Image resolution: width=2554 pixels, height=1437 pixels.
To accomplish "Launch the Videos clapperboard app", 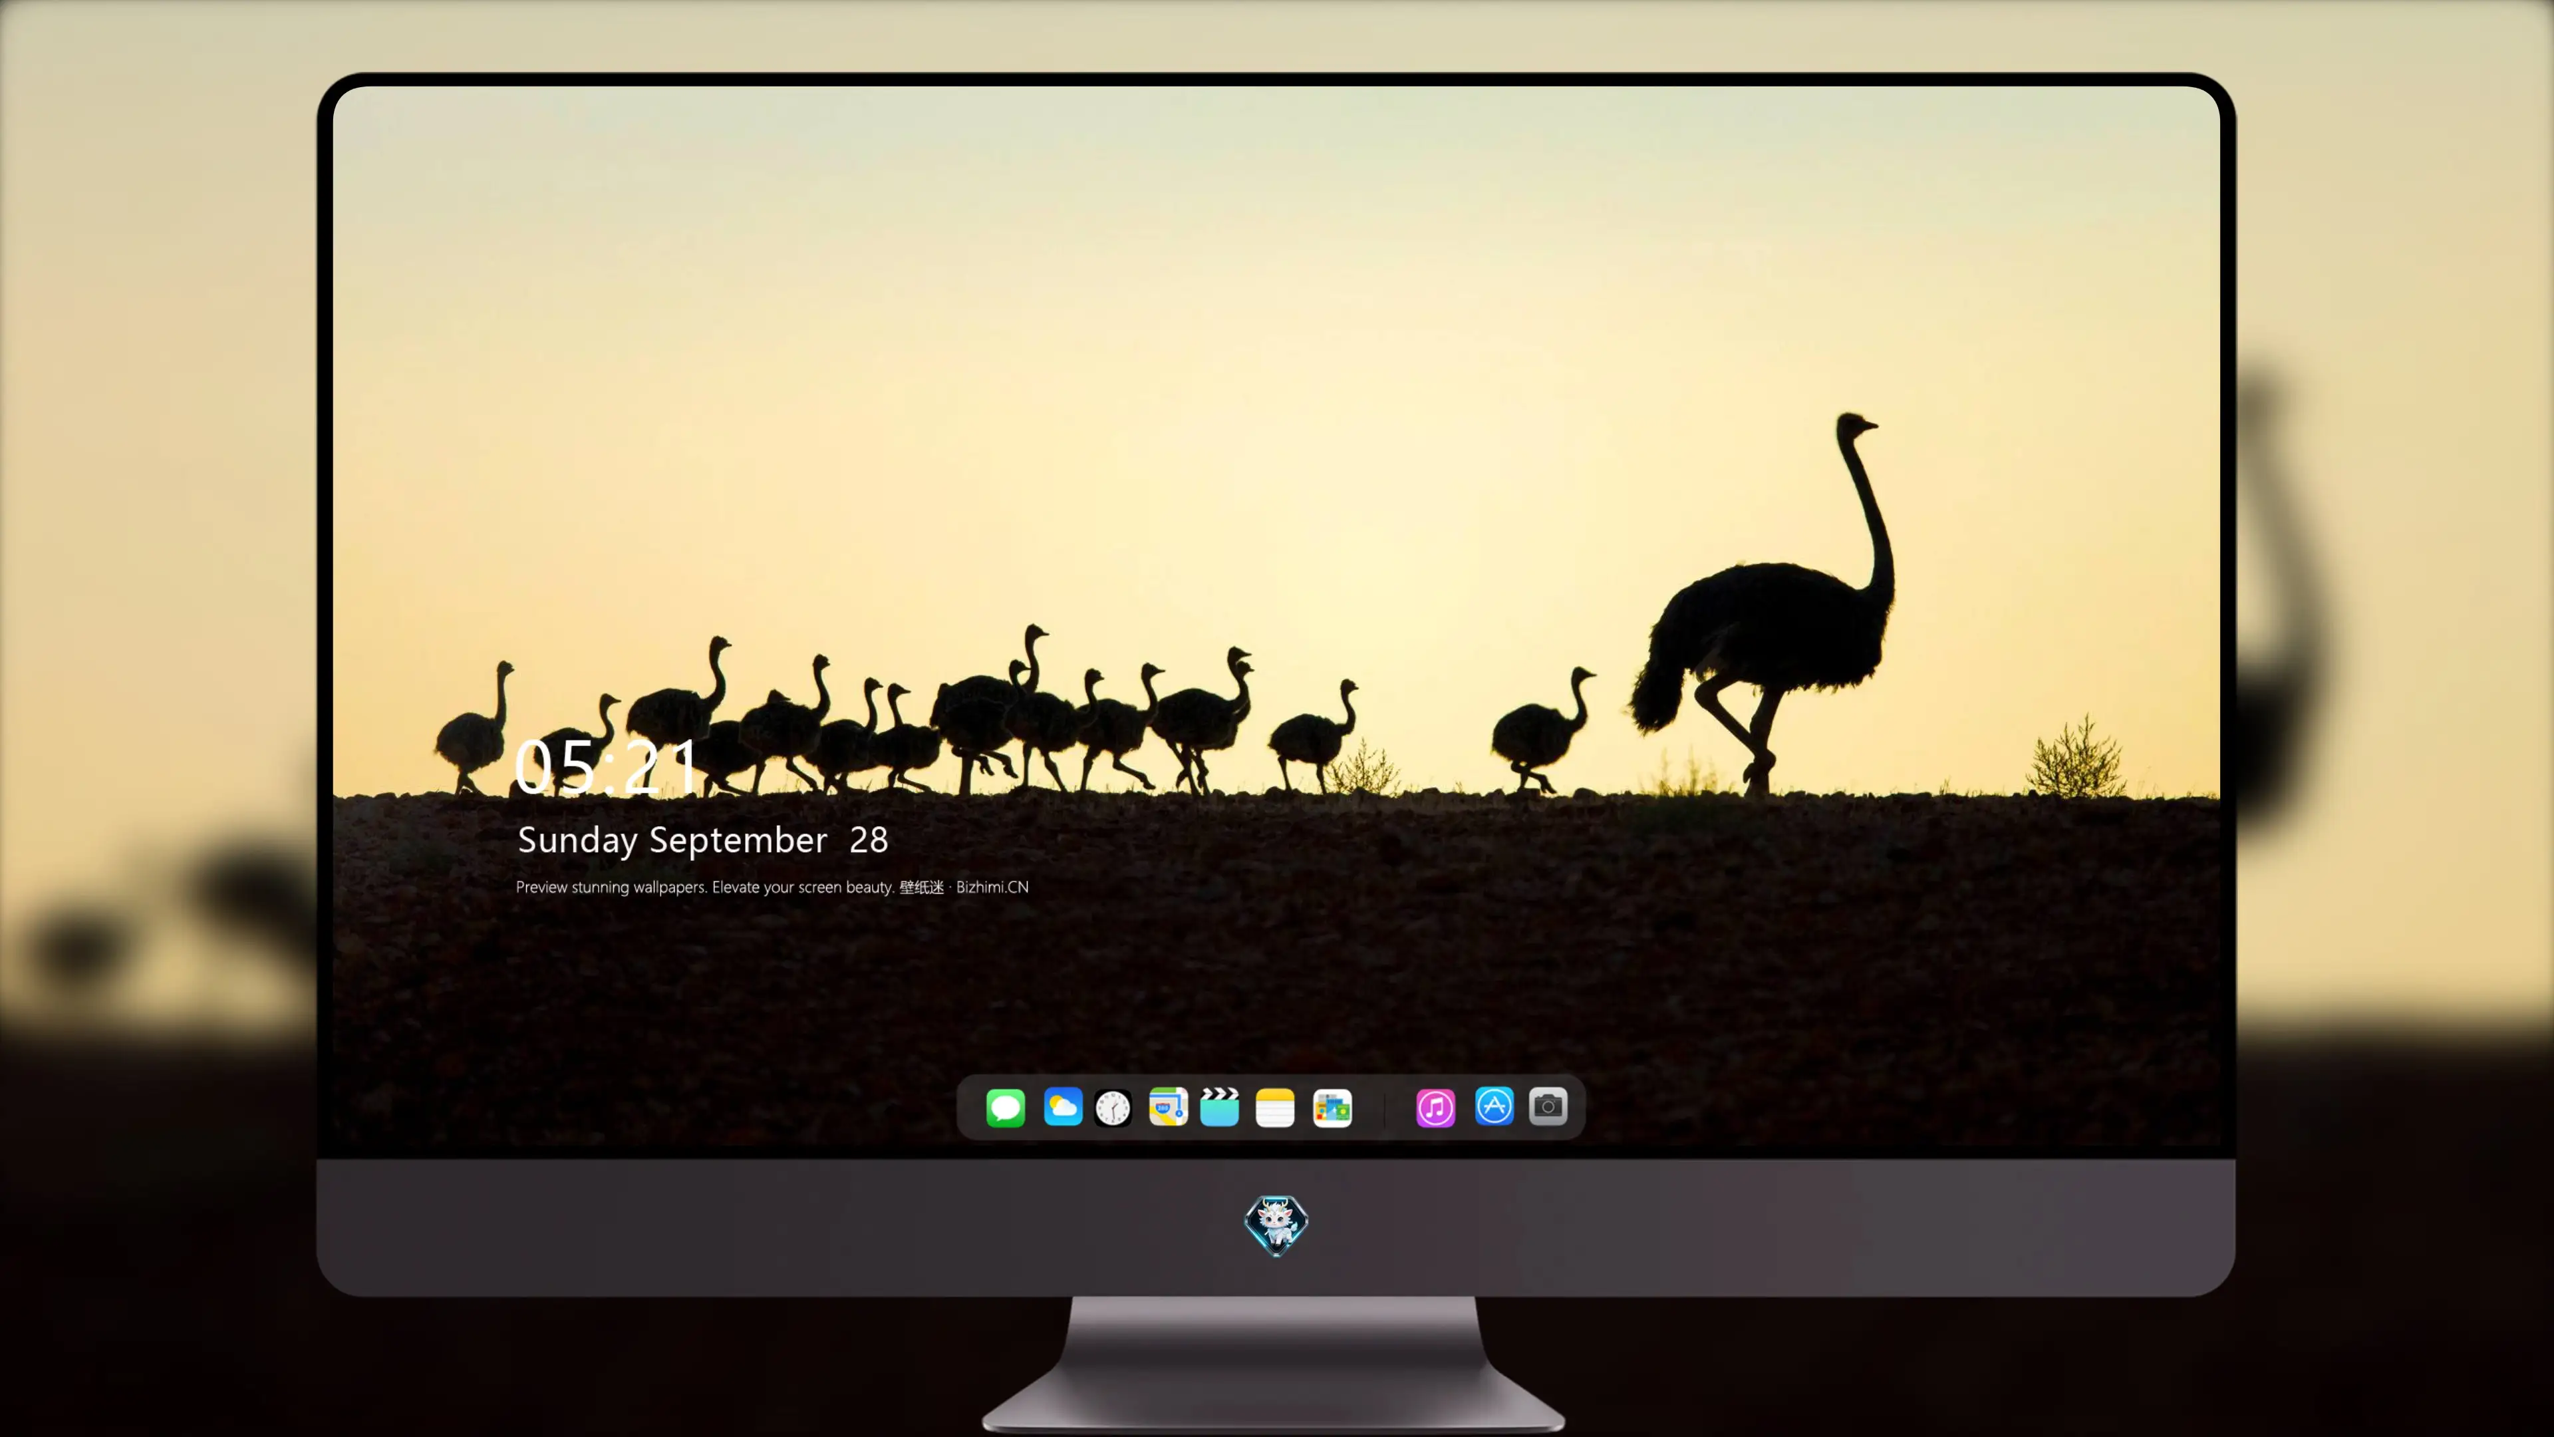I will pos(1220,1107).
